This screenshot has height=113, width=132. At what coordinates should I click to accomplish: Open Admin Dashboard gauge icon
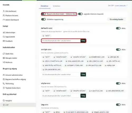[x=4, y=20]
